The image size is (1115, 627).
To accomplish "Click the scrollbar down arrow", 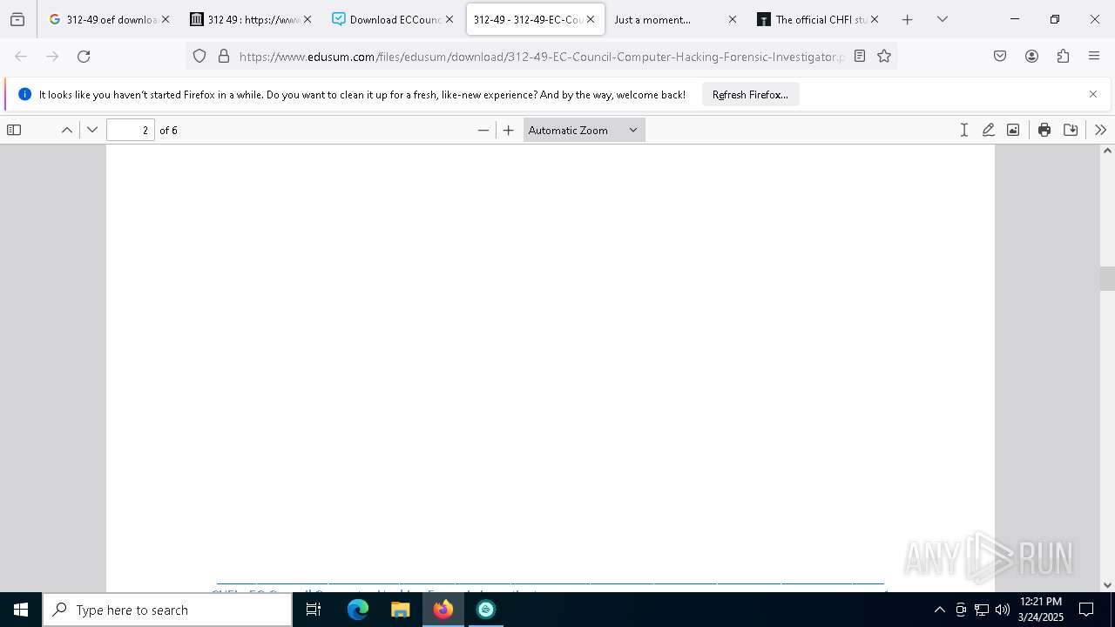I will pos(1107,585).
